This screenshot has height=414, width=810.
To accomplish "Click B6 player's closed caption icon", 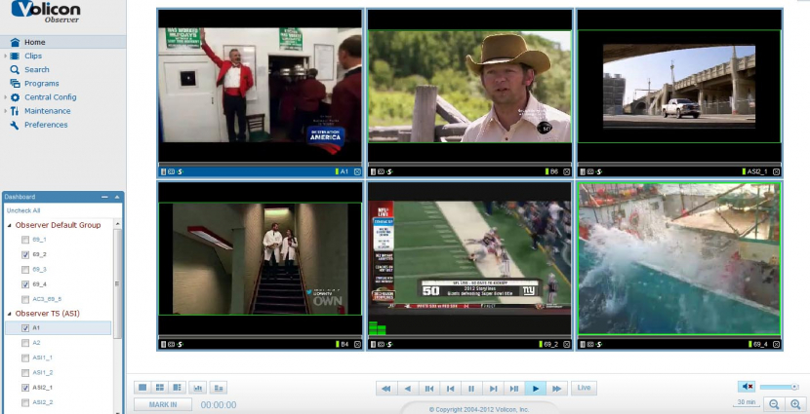I will pyautogui.click(x=381, y=171).
